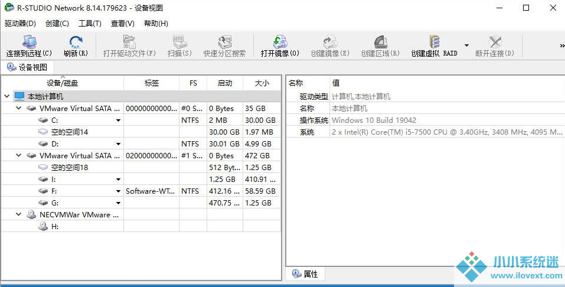Click the 30.00 GB size cell
This screenshot has height=287, width=565.
tap(260, 120)
